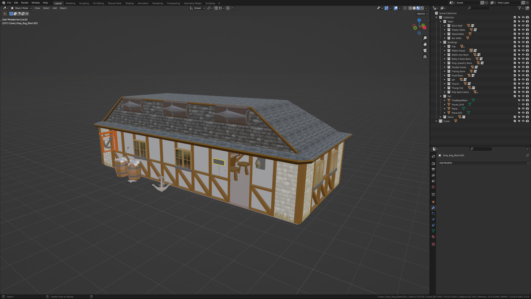Image resolution: width=531 pixels, height=299 pixels.
Task: Switch to the Geometry Nodes workspace tab
Action: (192, 3)
